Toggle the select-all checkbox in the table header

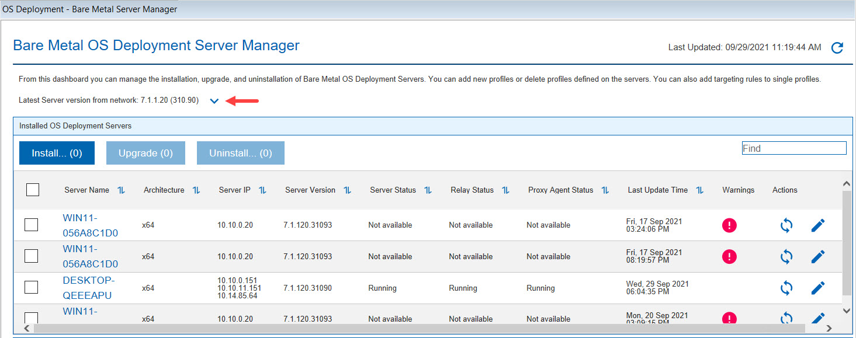[33, 190]
